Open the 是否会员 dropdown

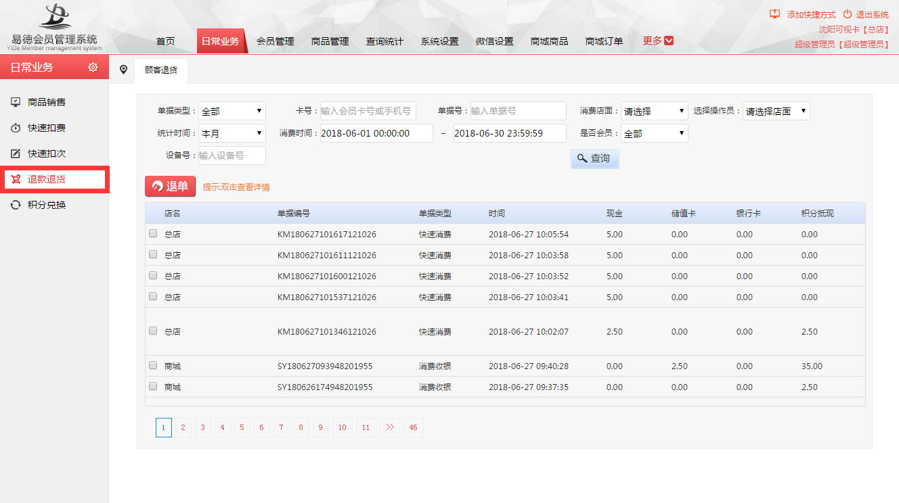coord(655,133)
